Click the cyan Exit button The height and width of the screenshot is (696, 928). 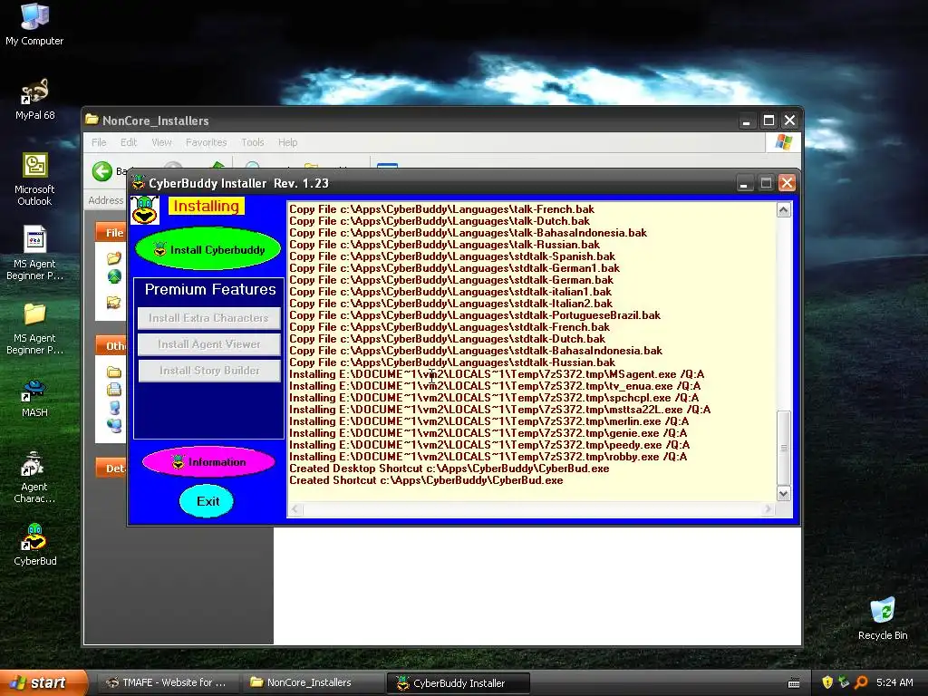[207, 501]
